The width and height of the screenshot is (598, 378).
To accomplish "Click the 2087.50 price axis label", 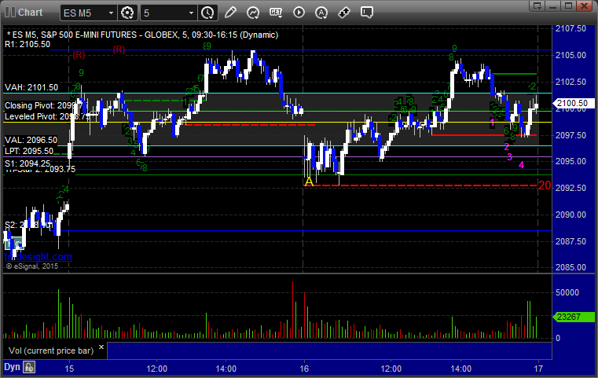I will coord(571,241).
